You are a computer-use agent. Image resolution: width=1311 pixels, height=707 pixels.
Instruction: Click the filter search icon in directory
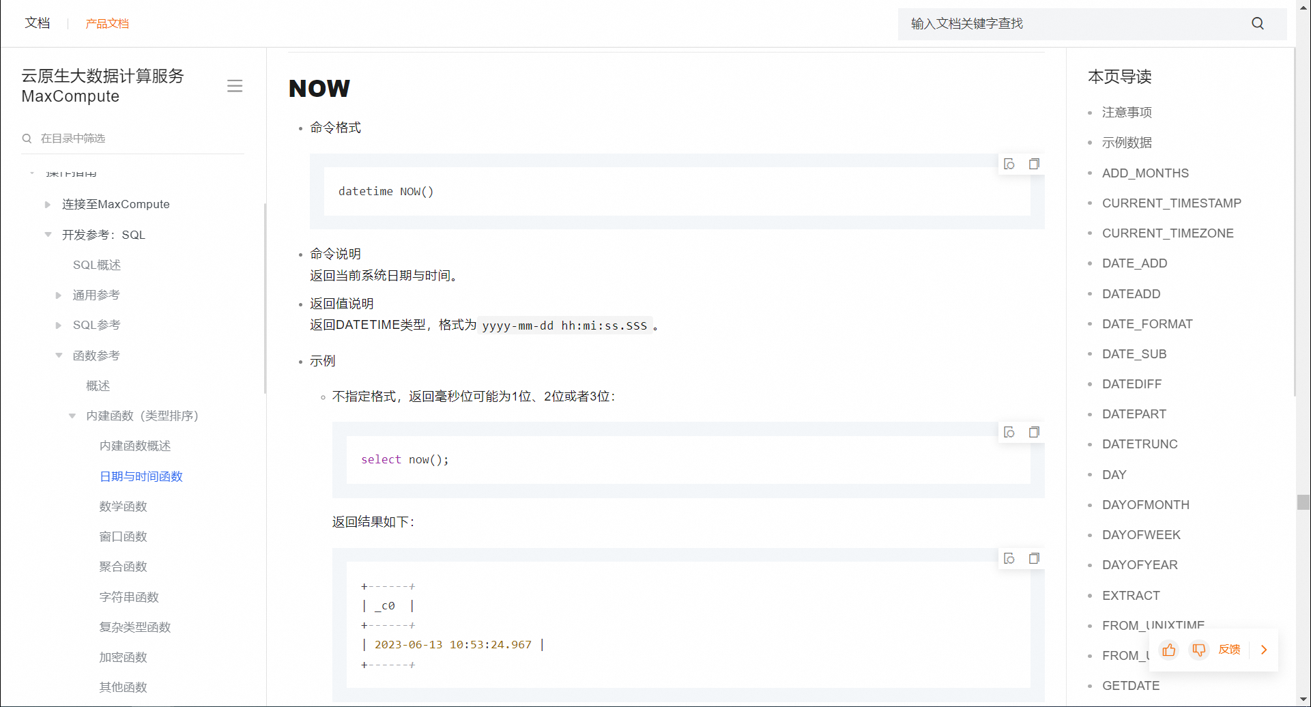coord(27,139)
